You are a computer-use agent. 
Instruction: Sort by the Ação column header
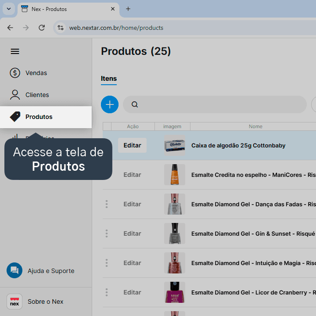point(133,126)
